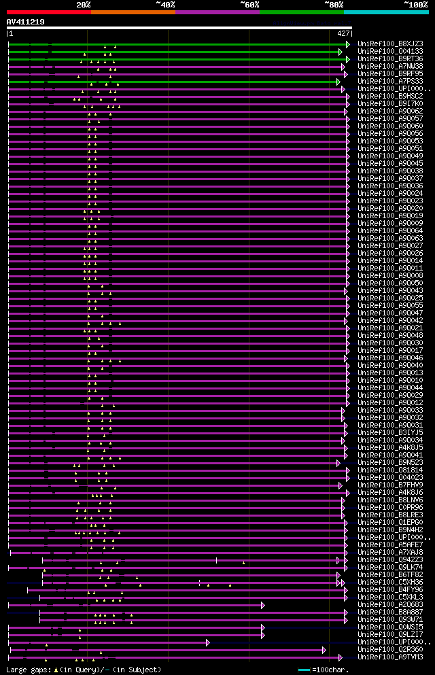Click the purple arrowhead of the UniRef100_A2Q683 alignment
Image resolution: width=435 pixels, height=675 pixels.
(x=263, y=605)
